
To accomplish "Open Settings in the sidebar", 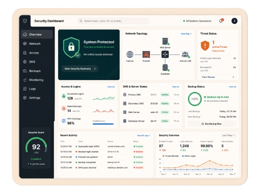I will click(37, 98).
